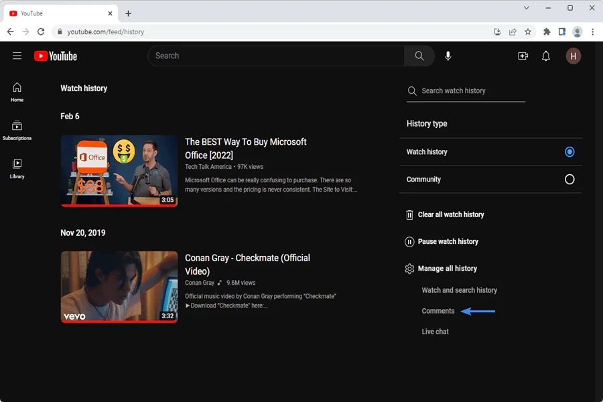Open Library in sidebar
This screenshot has height=402, width=603.
coord(17,169)
